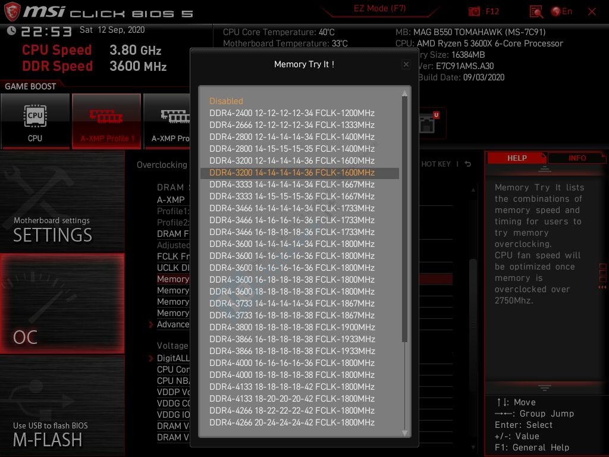Pick DDR4-3866 18-18-18-18-38 FCLK-1933MHz
The image size is (609, 457).
[x=300, y=351]
